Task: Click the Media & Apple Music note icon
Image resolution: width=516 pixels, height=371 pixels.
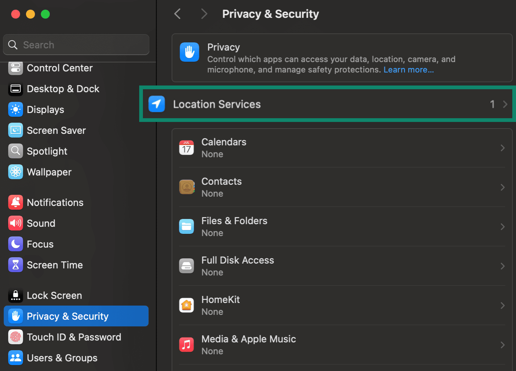Action: tap(187, 345)
